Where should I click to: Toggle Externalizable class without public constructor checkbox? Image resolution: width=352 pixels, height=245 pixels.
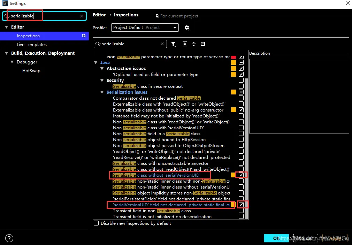pos(241,110)
